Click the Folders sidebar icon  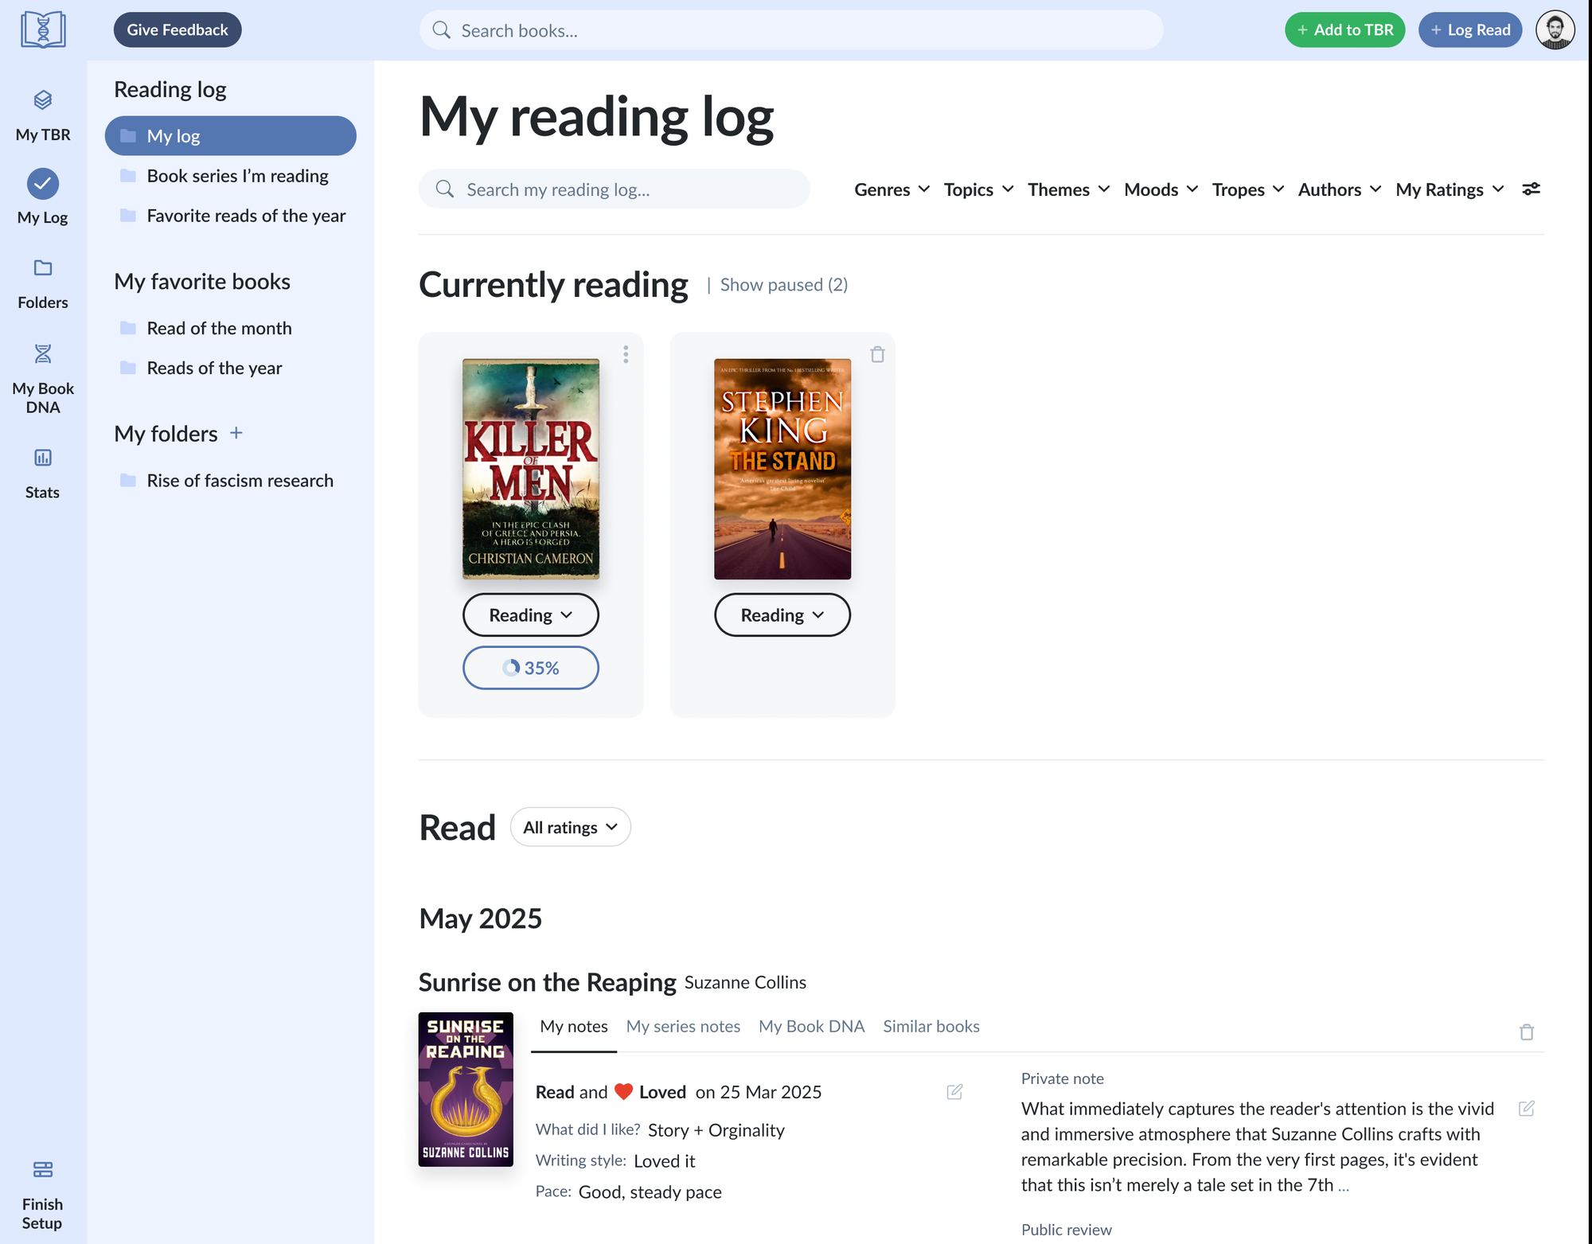43,284
